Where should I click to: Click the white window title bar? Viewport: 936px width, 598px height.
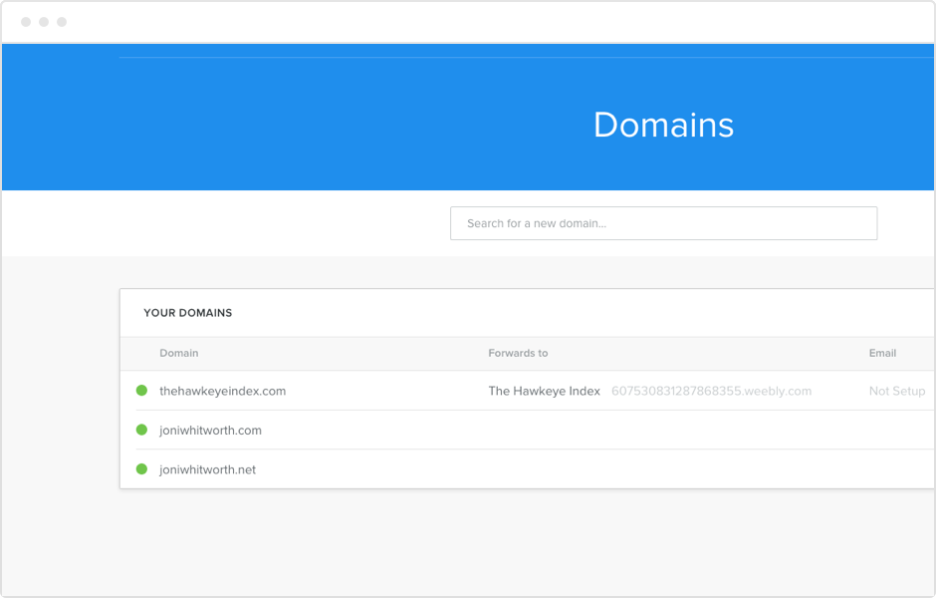click(478, 22)
